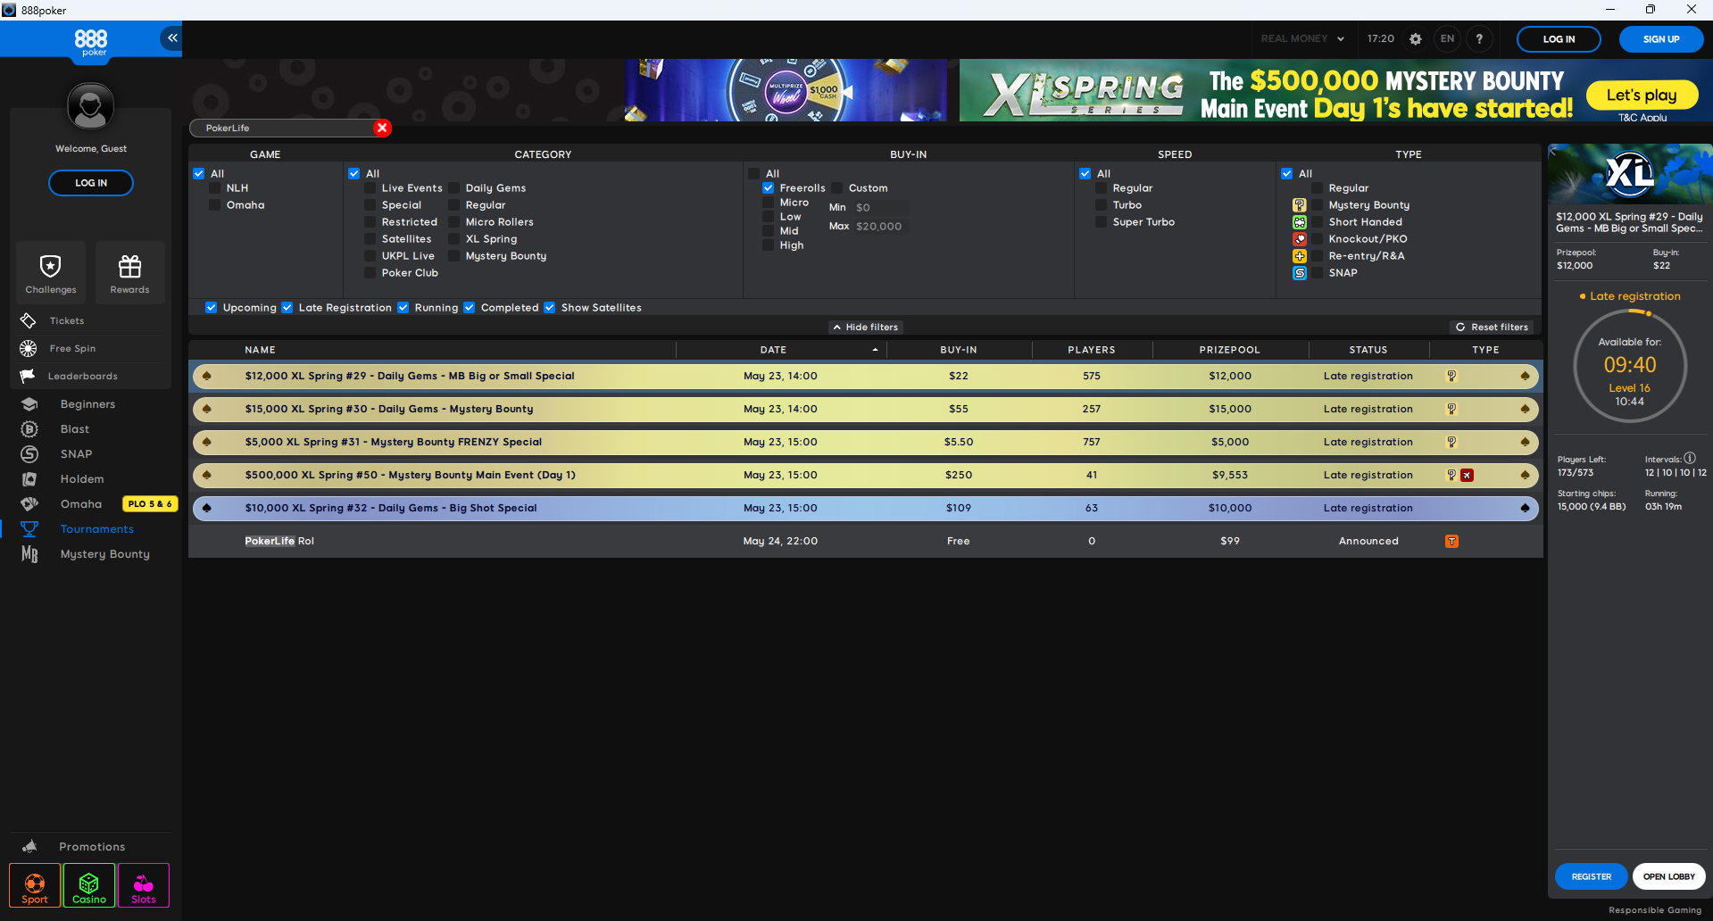Viewport: 1713px width, 921px height.
Task: Click Let's play banner button
Action: pyautogui.click(x=1642, y=95)
